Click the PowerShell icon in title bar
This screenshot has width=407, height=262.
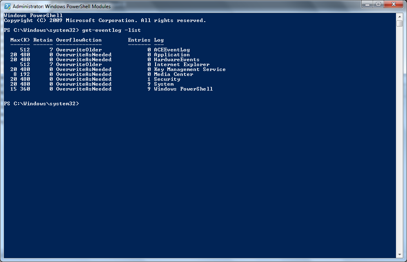click(7, 6)
